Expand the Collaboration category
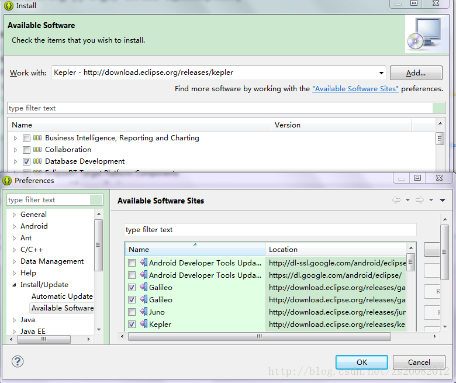Viewport: 456px width, 383px height. click(15, 150)
